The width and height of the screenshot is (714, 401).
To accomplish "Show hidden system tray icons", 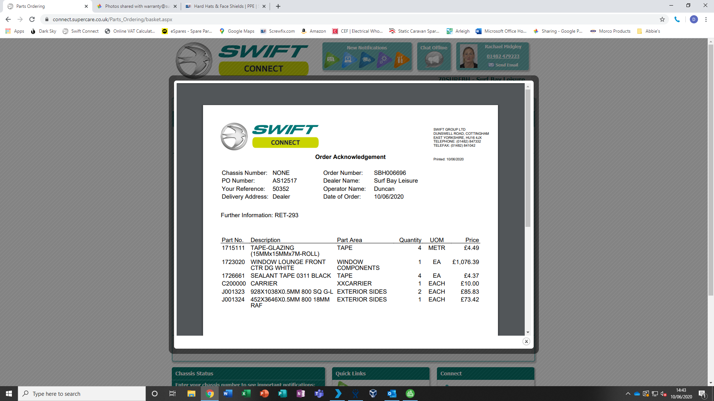I will point(628,394).
